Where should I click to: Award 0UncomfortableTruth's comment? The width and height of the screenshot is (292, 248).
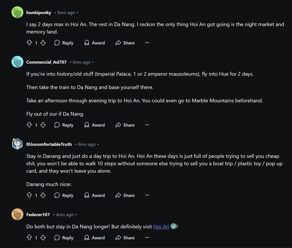[x=94, y=195]
